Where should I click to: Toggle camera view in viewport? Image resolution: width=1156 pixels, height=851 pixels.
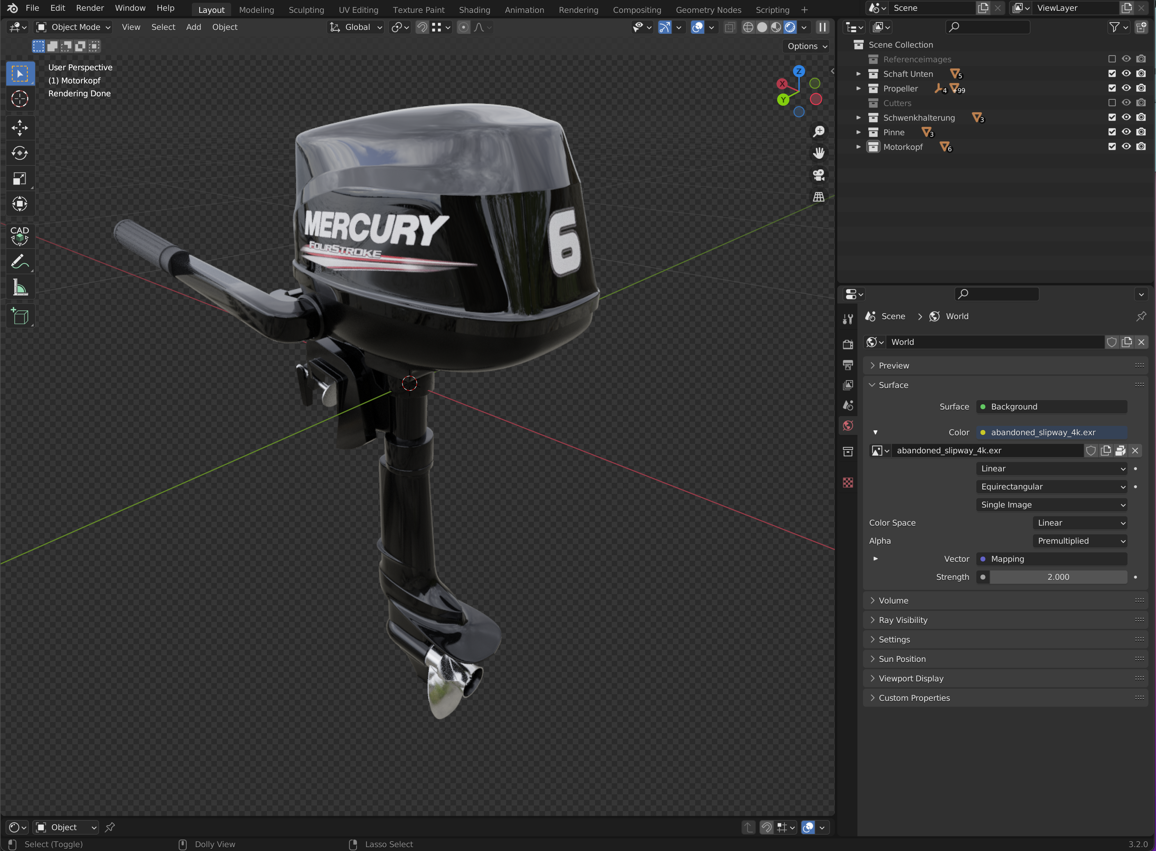click(x=819, y=175)
